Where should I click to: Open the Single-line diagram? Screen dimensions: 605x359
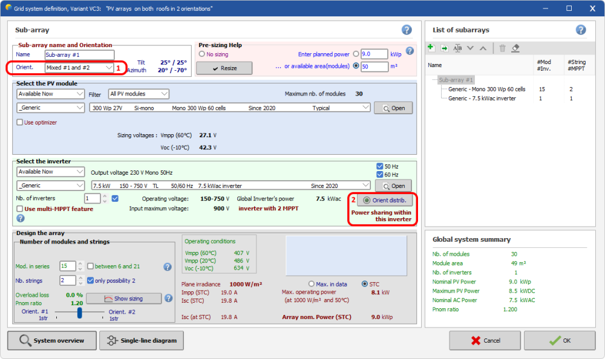[x=142, y=340]
